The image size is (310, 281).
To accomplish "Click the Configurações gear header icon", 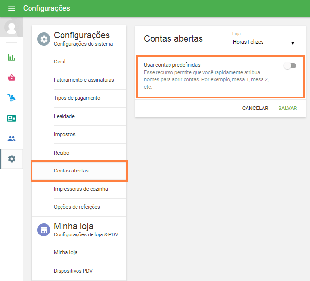I will (x=44, y=39).
